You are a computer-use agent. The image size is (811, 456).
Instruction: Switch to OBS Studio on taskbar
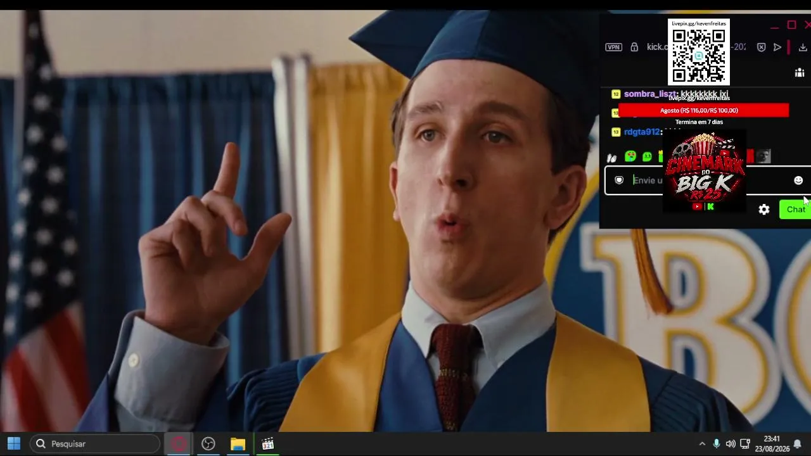tap(208, 444)
